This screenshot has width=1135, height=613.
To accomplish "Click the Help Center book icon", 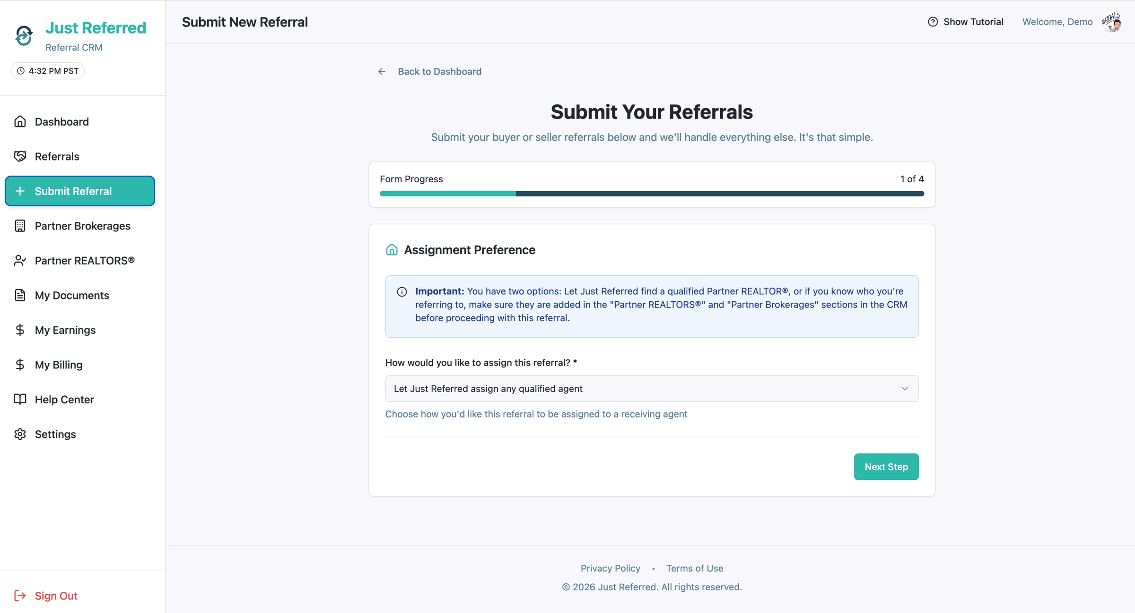I will pyautogui.click(x=20, y=399).
